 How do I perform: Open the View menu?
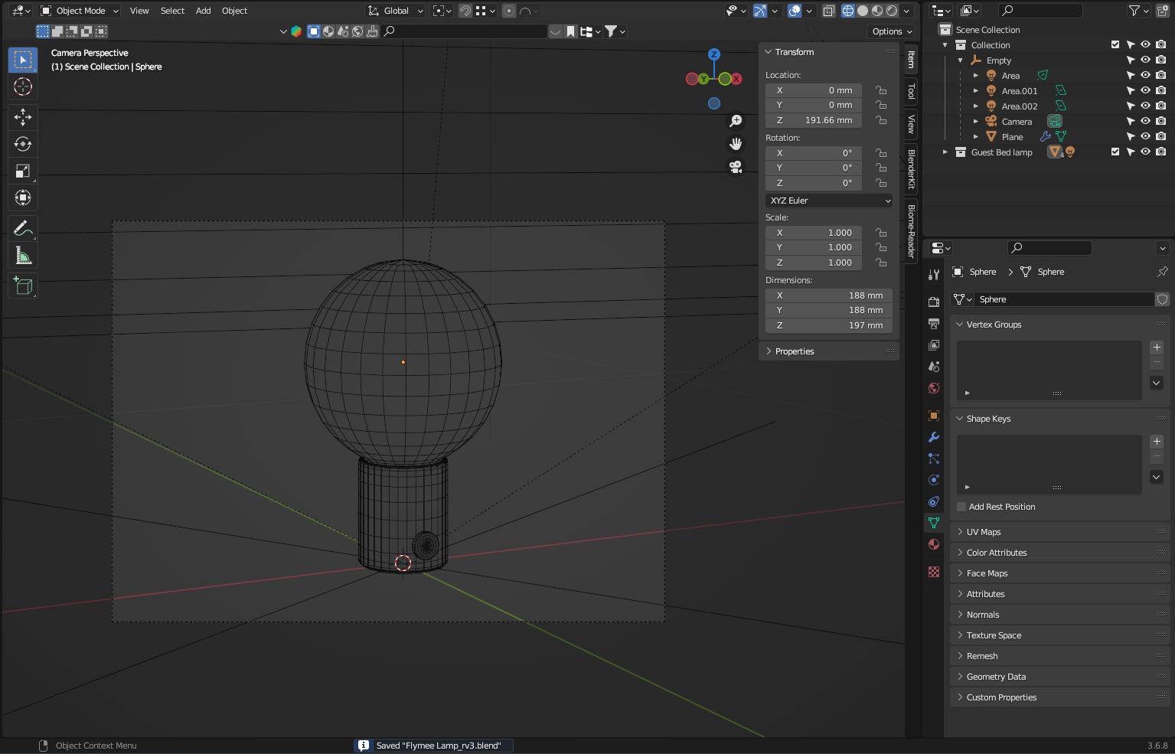(x=139, y=11)
